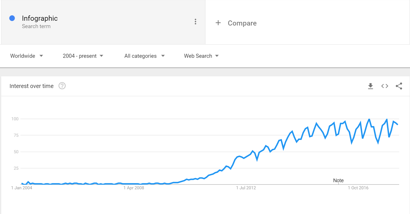Open the embed code icon
The height and width of the screenshot is (214, 410).
point(384,86)
